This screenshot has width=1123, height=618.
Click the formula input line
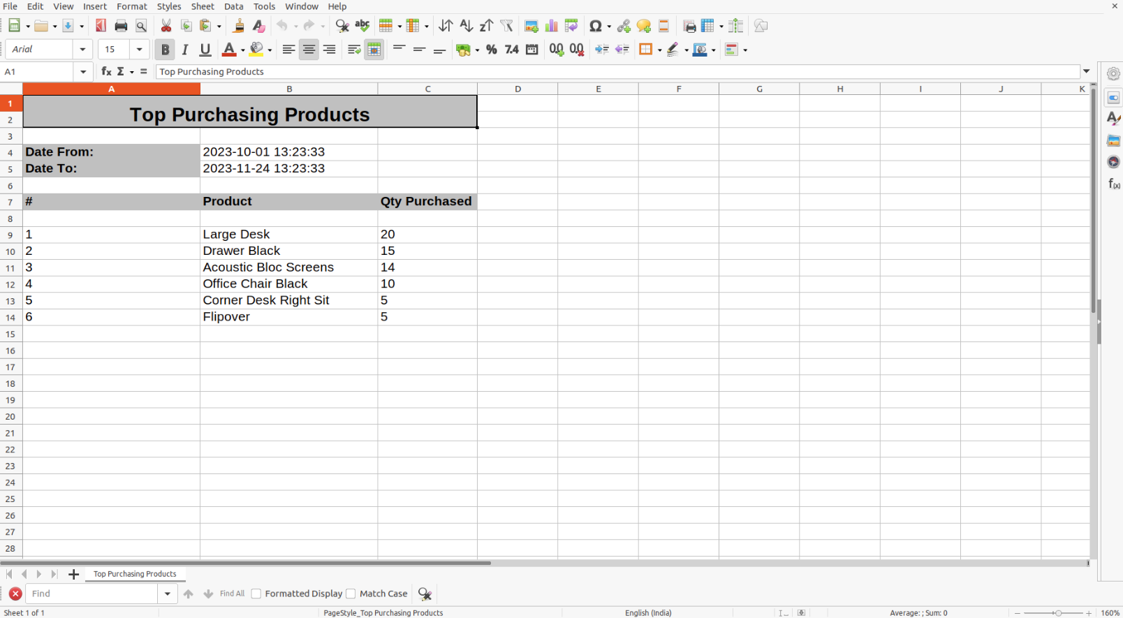617,71
